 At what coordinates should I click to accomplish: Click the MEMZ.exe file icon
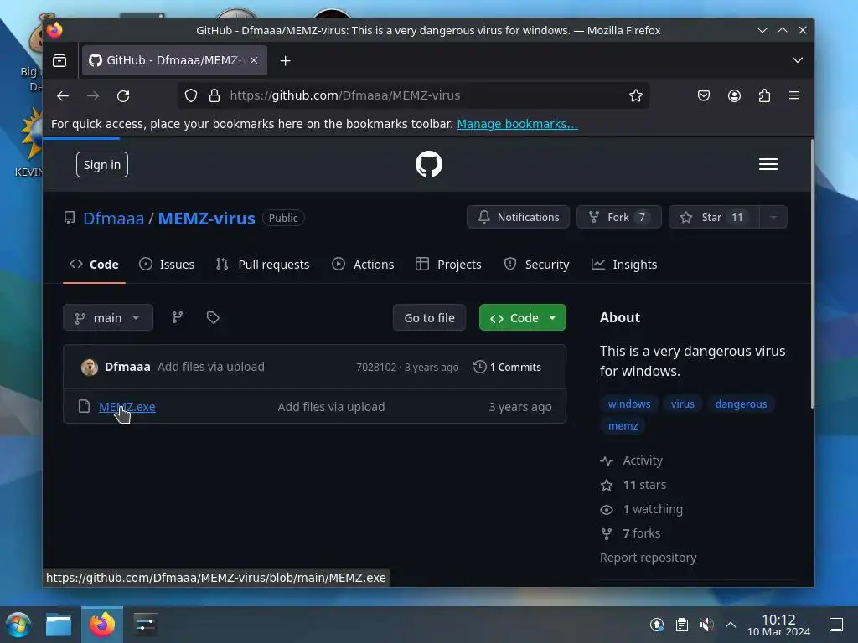[x=84, y=406]
